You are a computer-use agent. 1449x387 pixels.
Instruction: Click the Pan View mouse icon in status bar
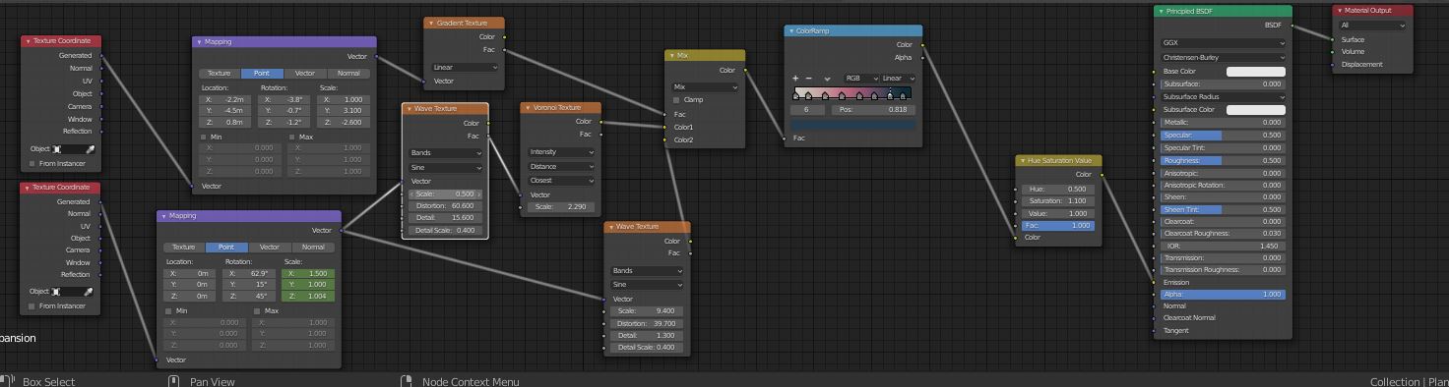174,381
